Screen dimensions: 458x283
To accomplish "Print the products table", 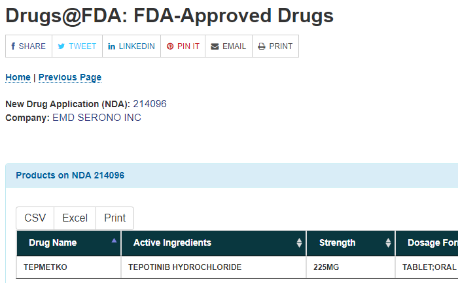I will coord(114,218).
